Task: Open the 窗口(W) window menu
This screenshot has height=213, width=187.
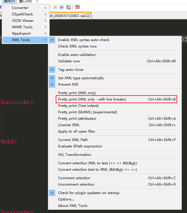Action: click(x=26, y=1)
